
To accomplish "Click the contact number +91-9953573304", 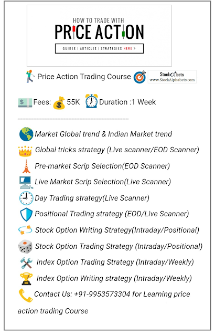I will pos(102,294).
